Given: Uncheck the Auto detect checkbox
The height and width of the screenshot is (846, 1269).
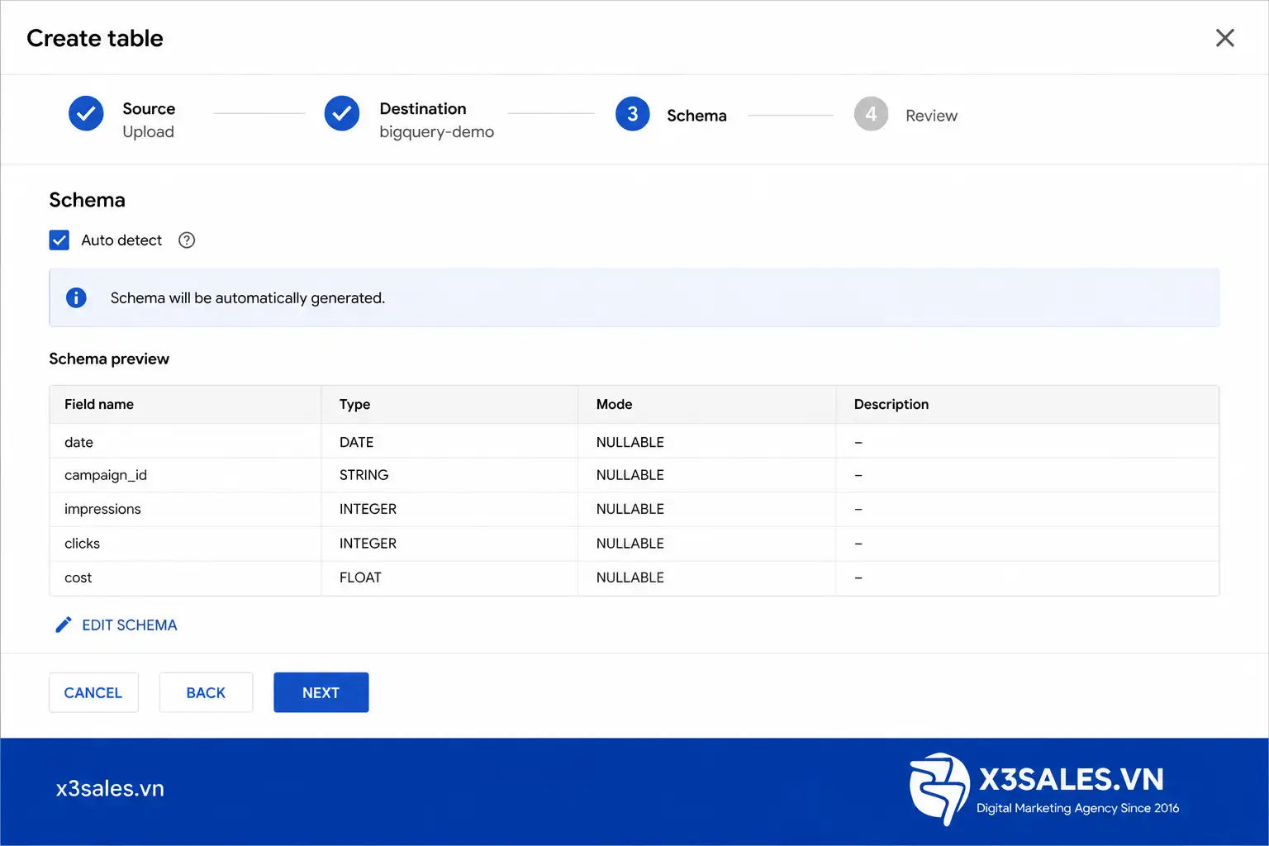Looking at the screenshot, I should (59, 240).
